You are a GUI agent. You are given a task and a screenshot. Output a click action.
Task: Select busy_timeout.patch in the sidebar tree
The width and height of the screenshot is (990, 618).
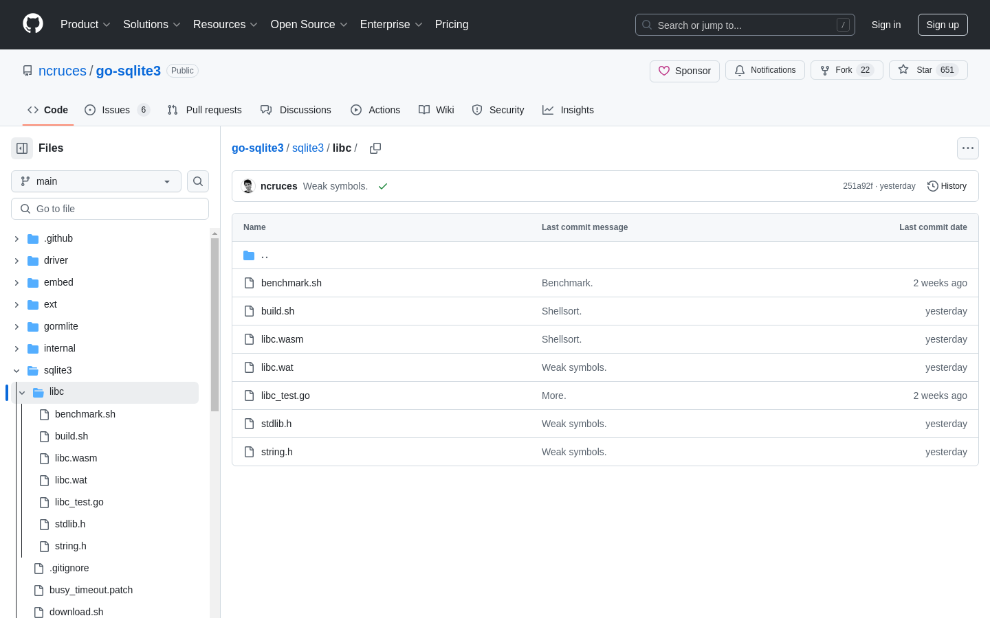[x=91, y=591]
